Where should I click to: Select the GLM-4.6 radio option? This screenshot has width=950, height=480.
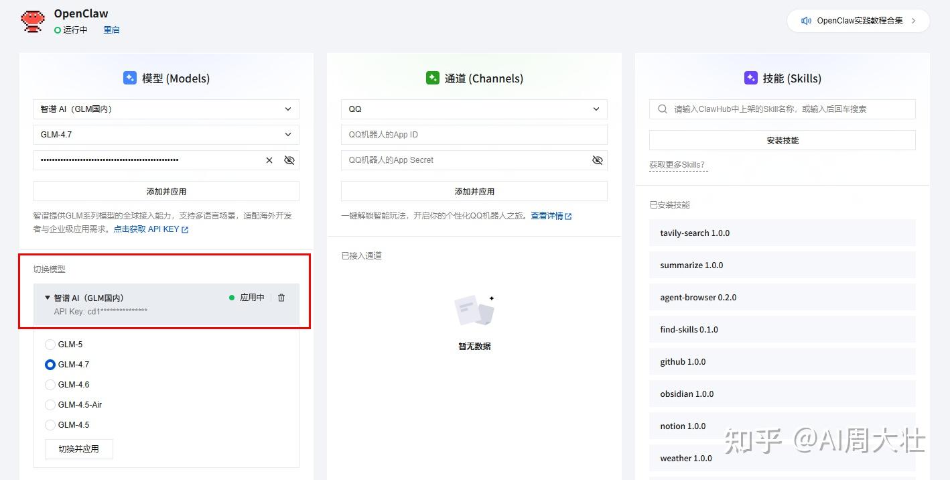pos(50,385)
